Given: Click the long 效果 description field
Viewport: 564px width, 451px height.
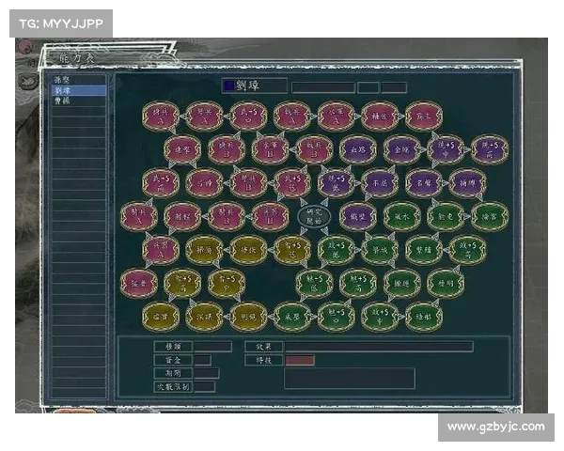Looking at the screenshot, I should click(379, 347).
